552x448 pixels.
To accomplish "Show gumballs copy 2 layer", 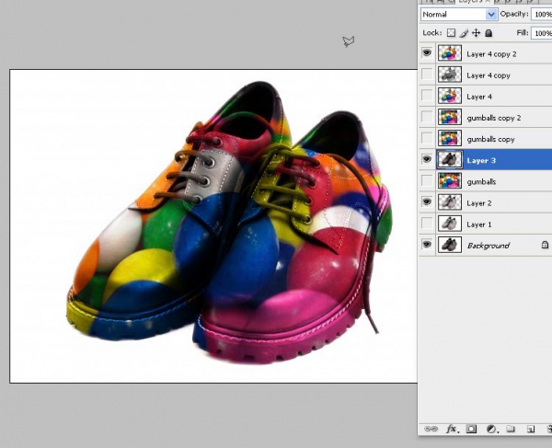I will coord(427,117).
